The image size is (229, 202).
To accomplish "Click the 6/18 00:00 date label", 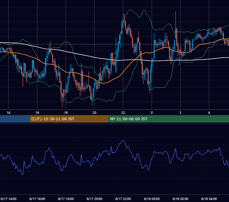I will pyautogui.click(x=152, y=199).
